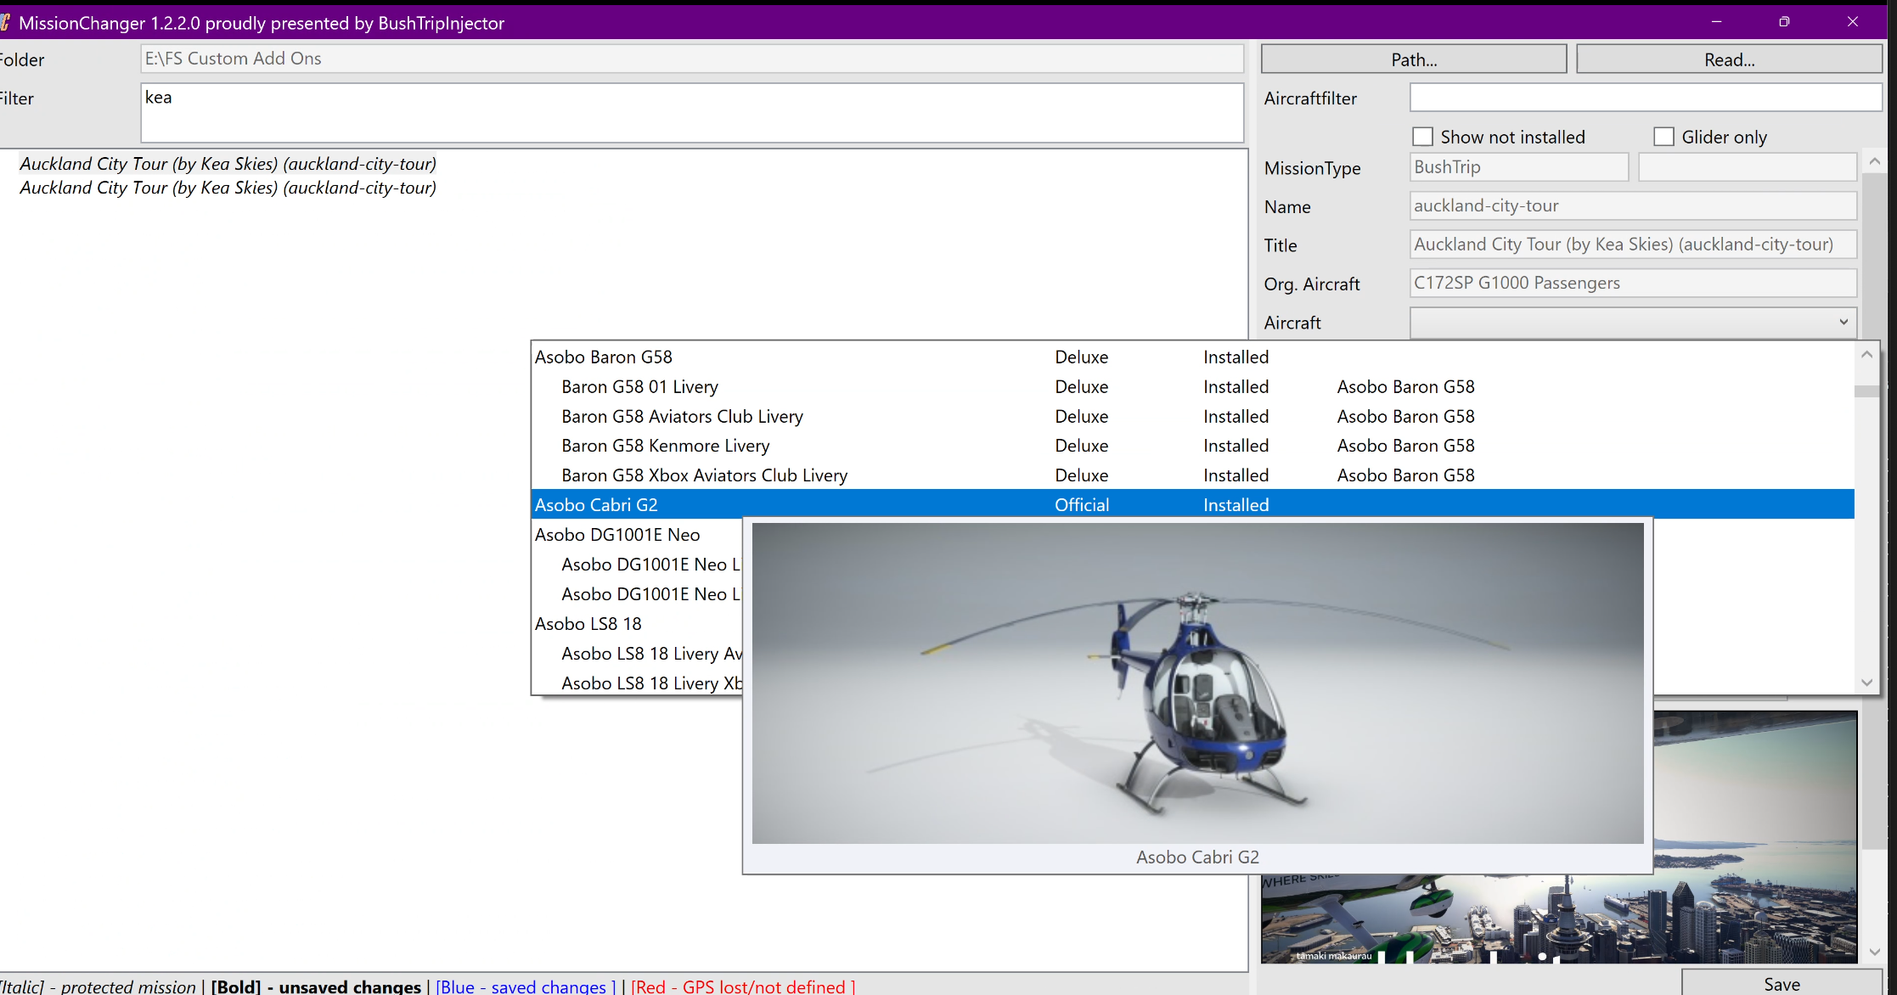Minimize the MissionChanger window

click(x=1716, y=22)
